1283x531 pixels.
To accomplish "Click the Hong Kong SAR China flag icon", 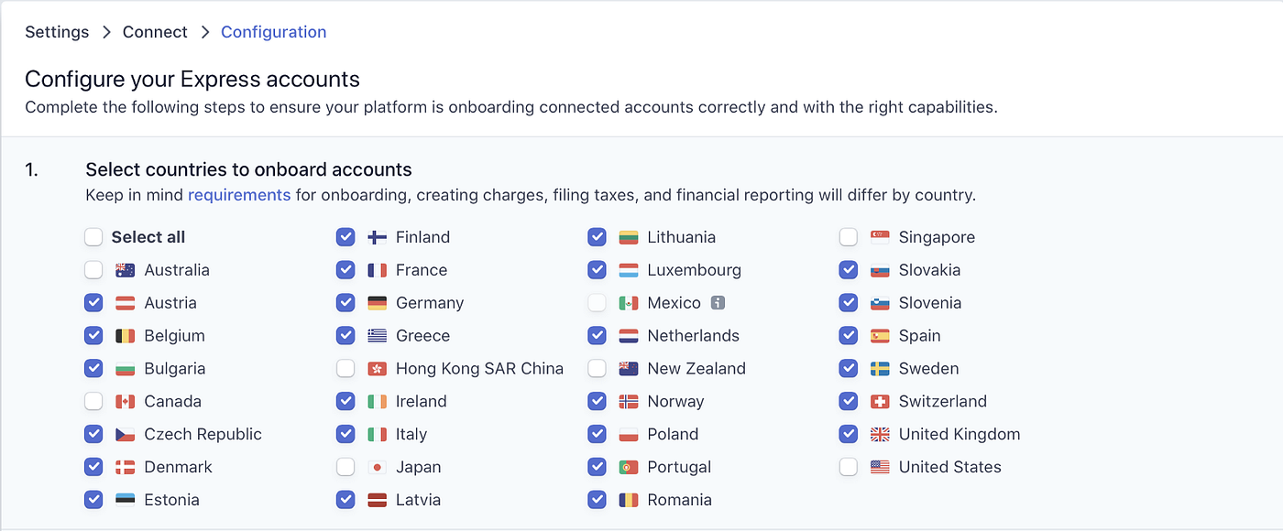I will click(x=377, y=368).
